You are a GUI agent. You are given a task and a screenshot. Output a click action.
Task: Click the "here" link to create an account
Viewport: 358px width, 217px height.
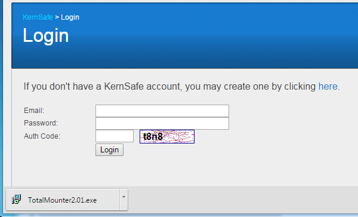328,87
